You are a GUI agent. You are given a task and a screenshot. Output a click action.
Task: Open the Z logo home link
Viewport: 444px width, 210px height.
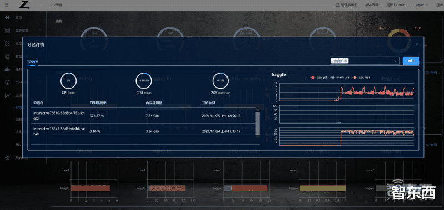(24, 5)
